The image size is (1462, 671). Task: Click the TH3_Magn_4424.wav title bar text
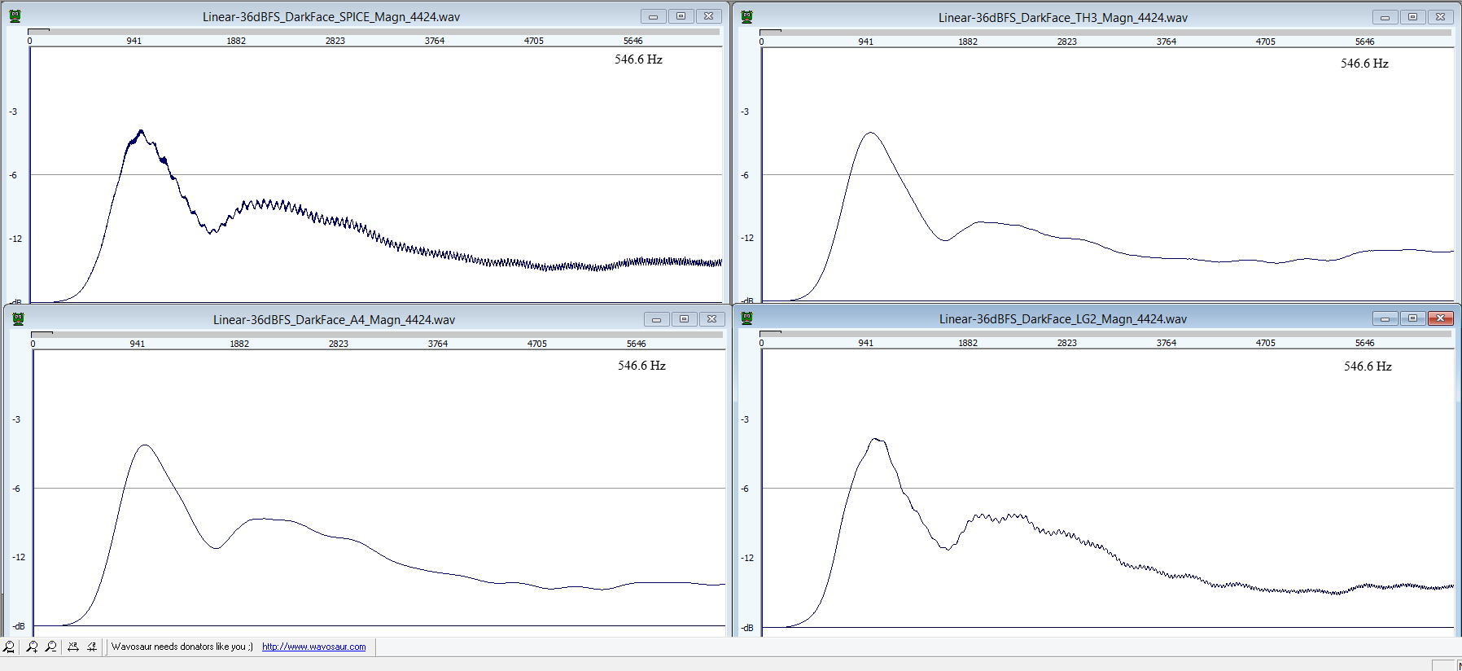[1063, 18]
